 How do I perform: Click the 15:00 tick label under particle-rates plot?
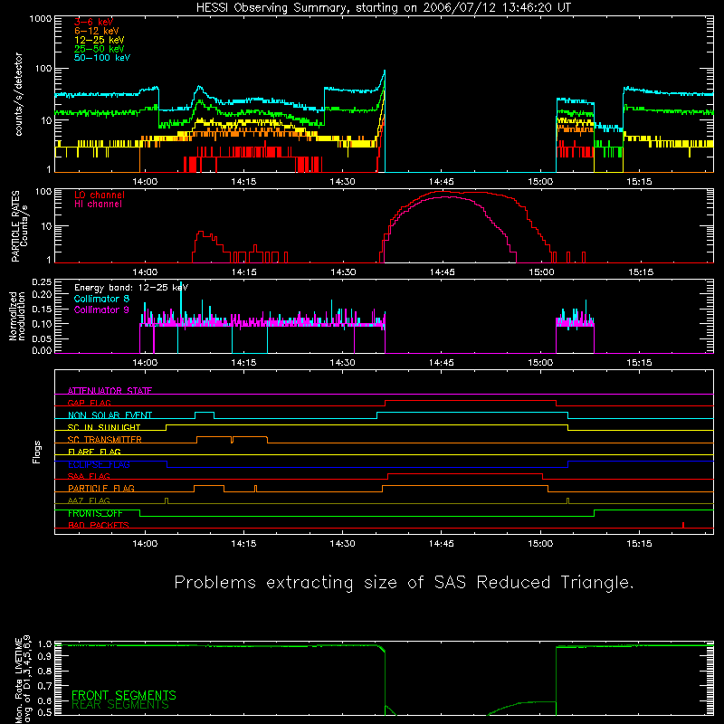[541, 272]
